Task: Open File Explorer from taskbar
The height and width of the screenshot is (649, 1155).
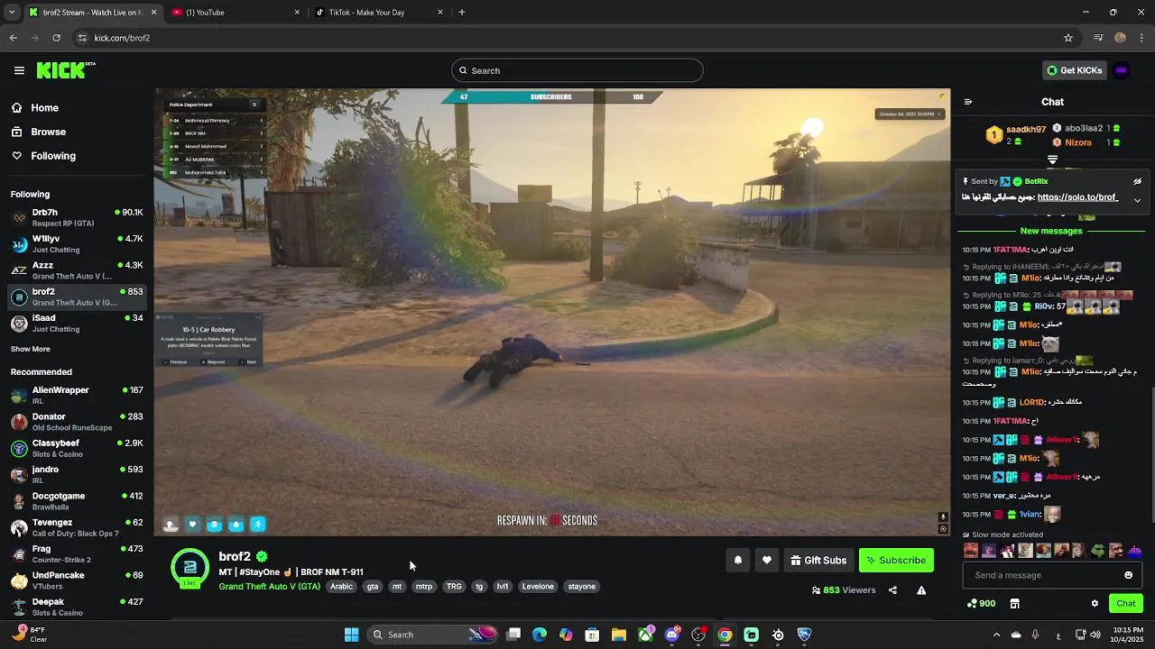Action: pyautogui.click(x=619, y=635)
